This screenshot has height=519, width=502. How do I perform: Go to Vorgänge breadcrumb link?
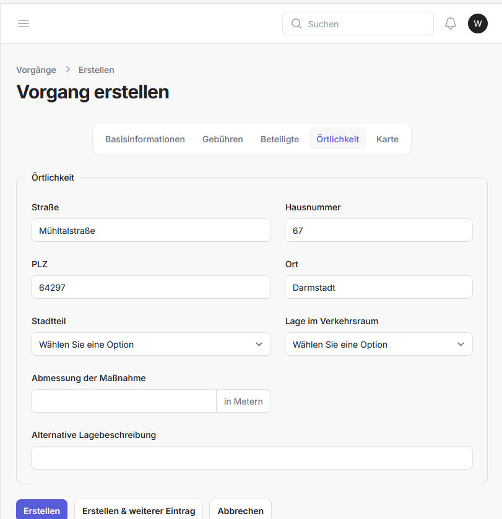click(x=36, y=70)
